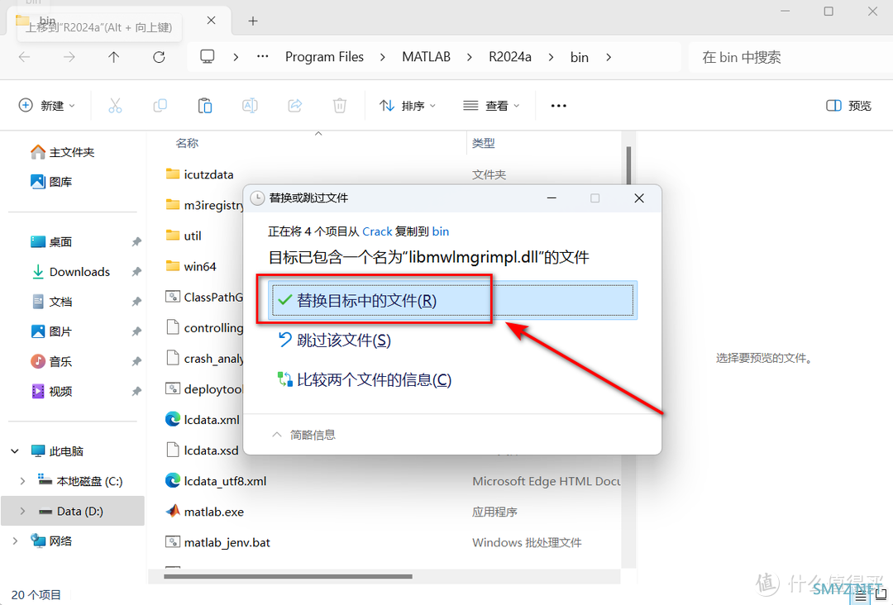
Task: Open 音乐 in the sidebar
Action: click(x=50, y=361)
